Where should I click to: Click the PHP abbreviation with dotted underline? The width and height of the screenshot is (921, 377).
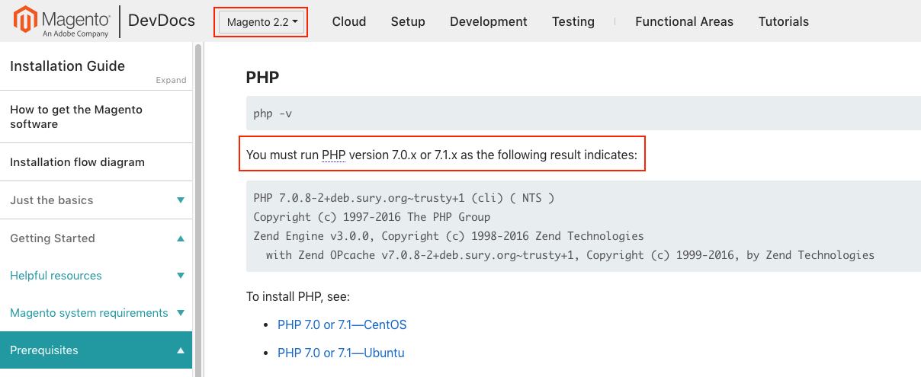point(333,155)
